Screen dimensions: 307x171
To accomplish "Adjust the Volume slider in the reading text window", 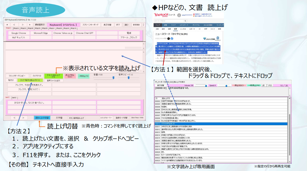I will 201,85.
